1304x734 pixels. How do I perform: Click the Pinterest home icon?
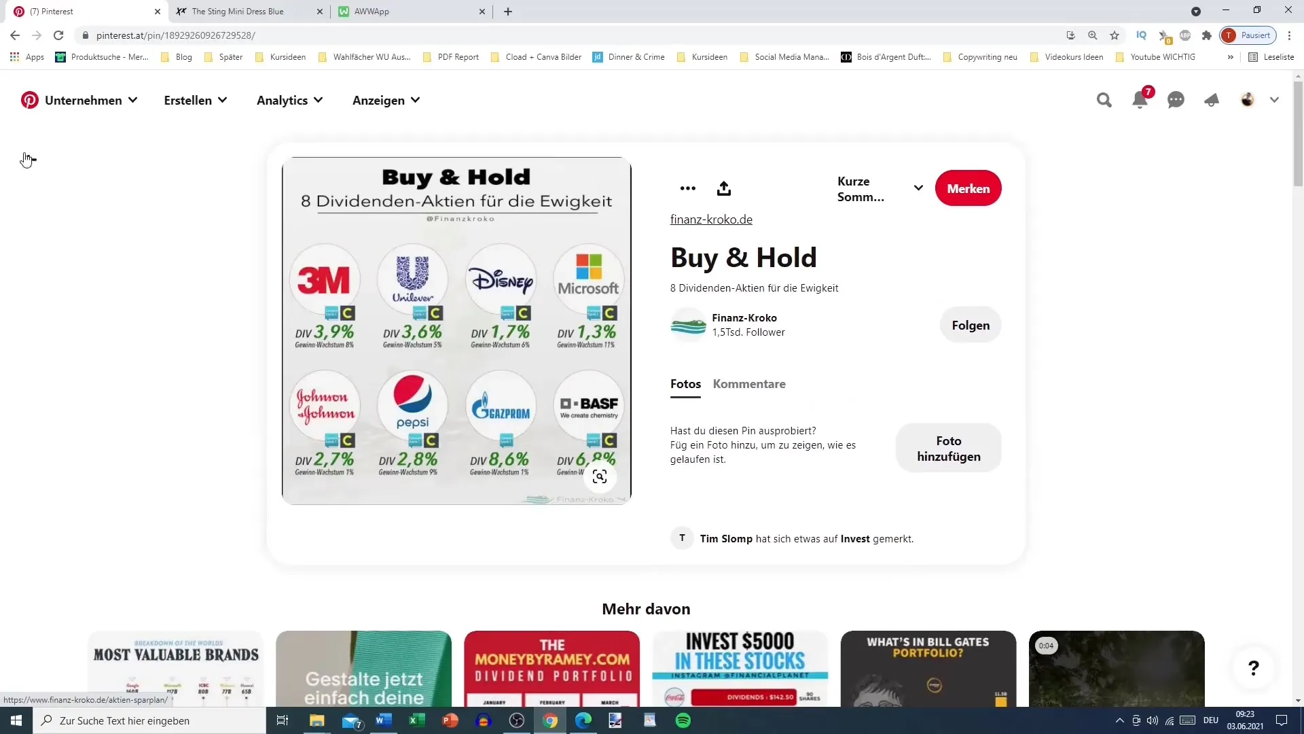click(x=30, y=99)
